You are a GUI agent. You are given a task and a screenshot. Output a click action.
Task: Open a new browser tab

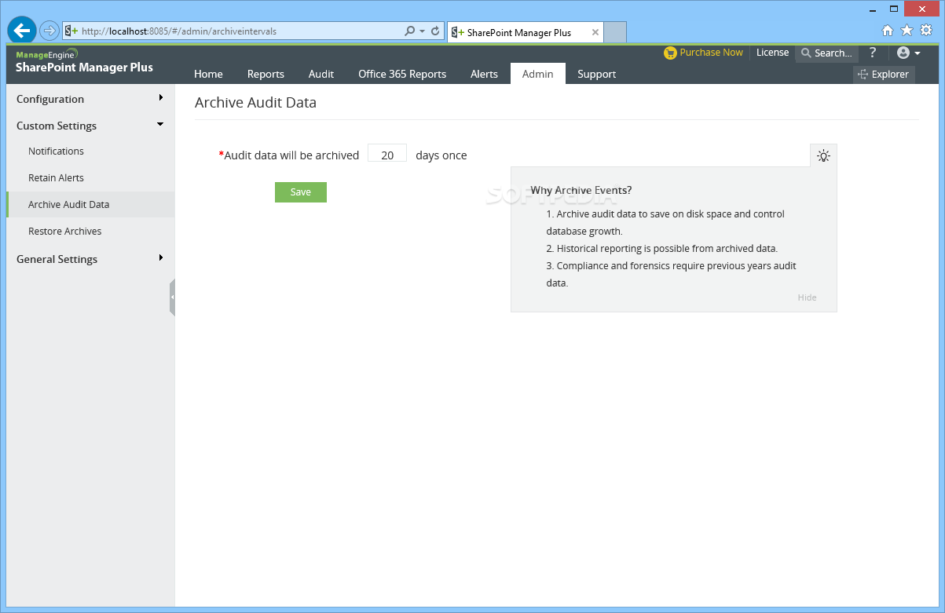(x=616, y=32)
